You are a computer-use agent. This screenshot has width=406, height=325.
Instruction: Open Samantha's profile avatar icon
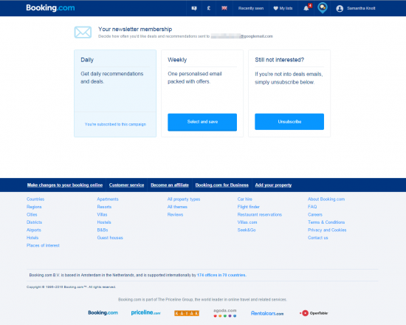click(340, 9)
